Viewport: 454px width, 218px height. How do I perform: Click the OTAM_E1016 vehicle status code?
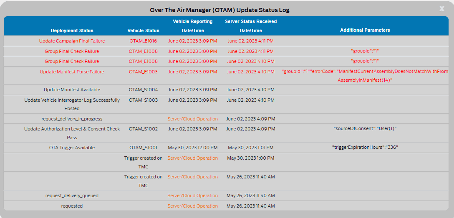pos(143,41)
